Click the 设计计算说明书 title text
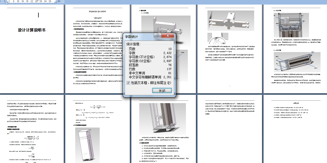Image resolution: width=327 pixels, height=163 pixels. [31, 30]
